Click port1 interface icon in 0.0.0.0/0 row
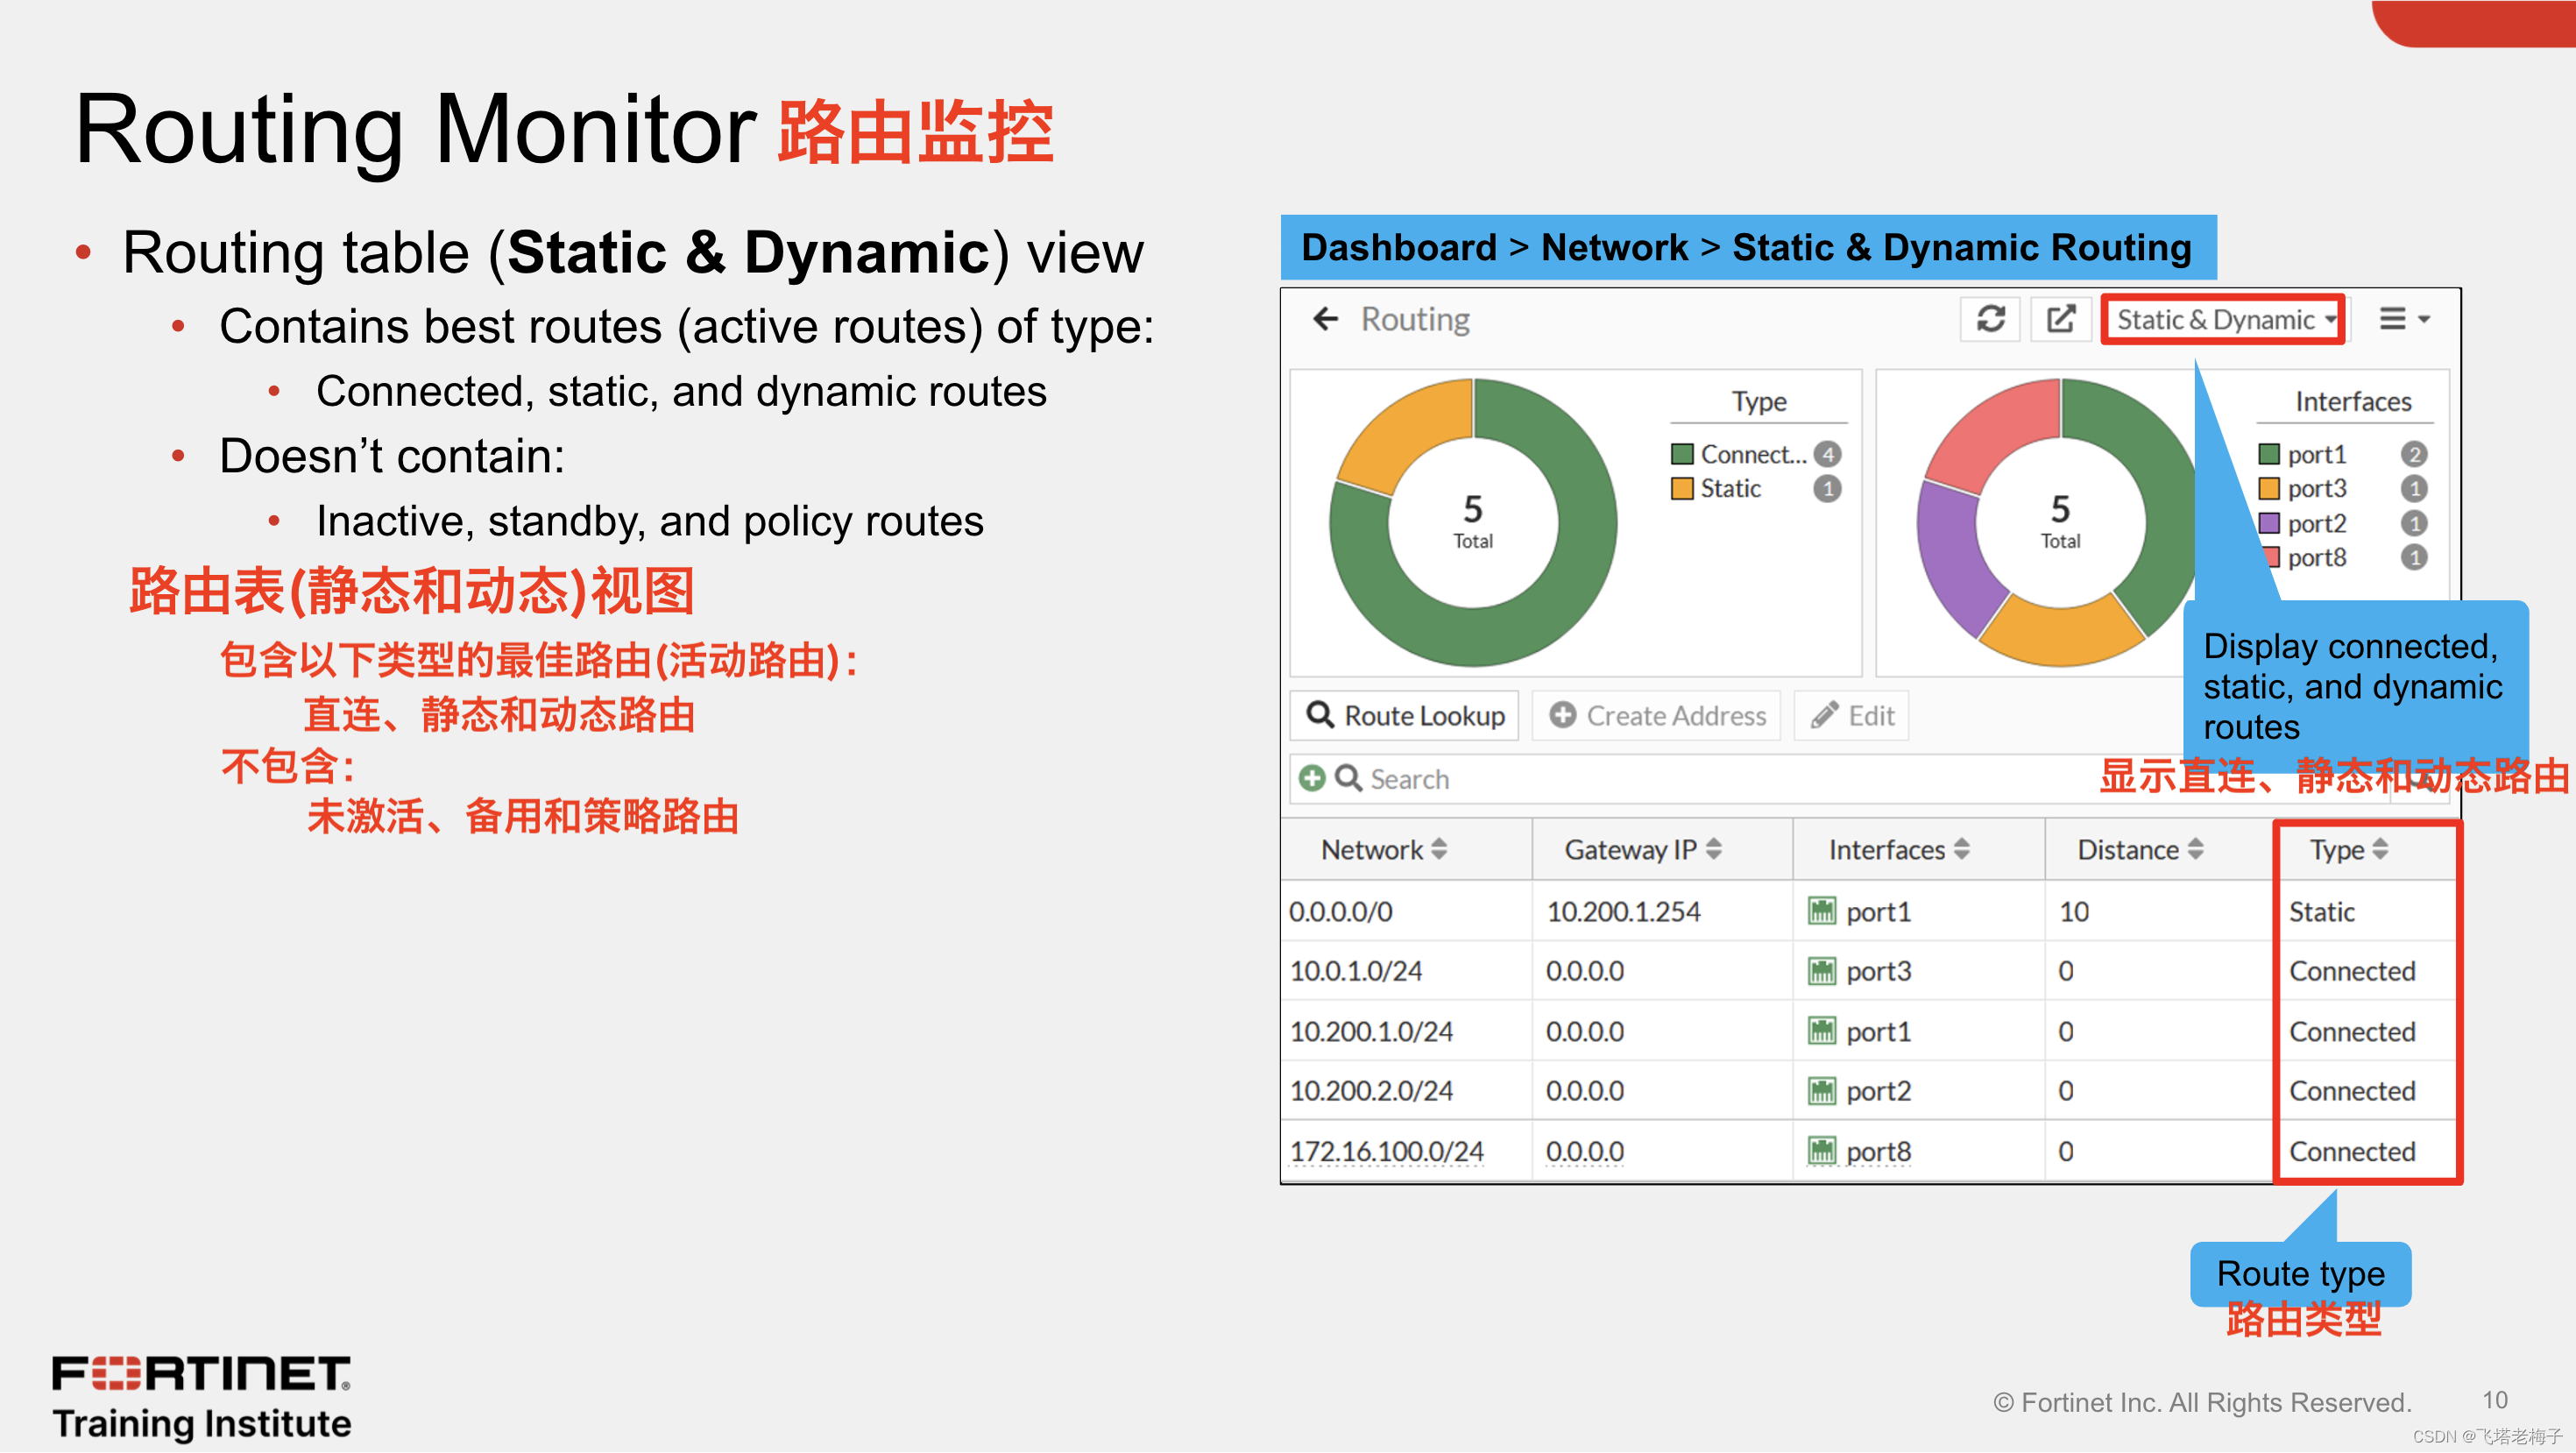Image resolution: width=2576 pixels, height=1453 pixels. 1822,911
